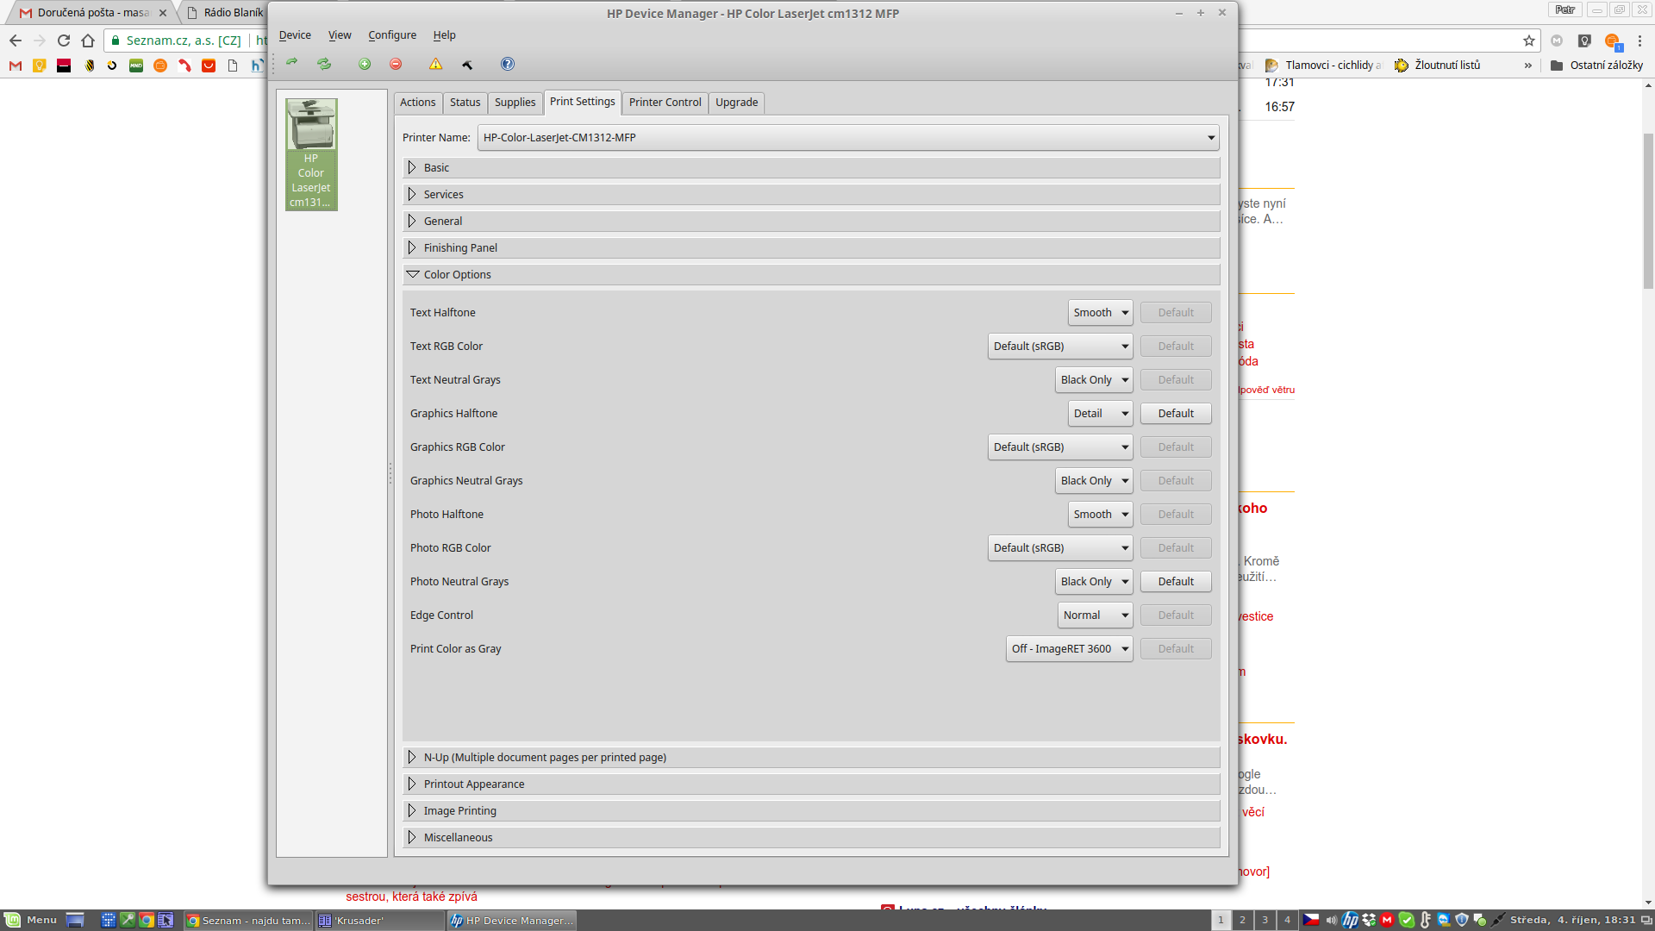Click Default button for Photo Neutral Grays
1655x931 pixels.
point(1176,582)
